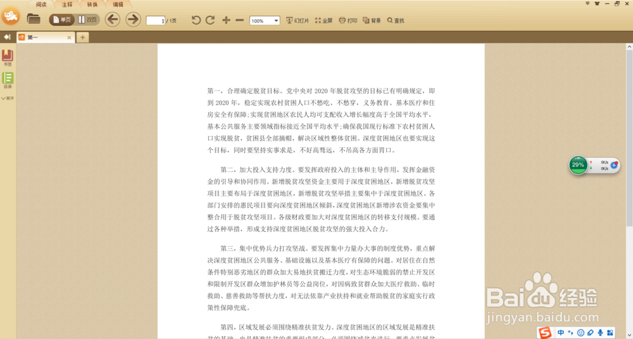Zoom in with the plus icon
The width and height of the screenshot is (633, 339).
click(x=226, y=20)
